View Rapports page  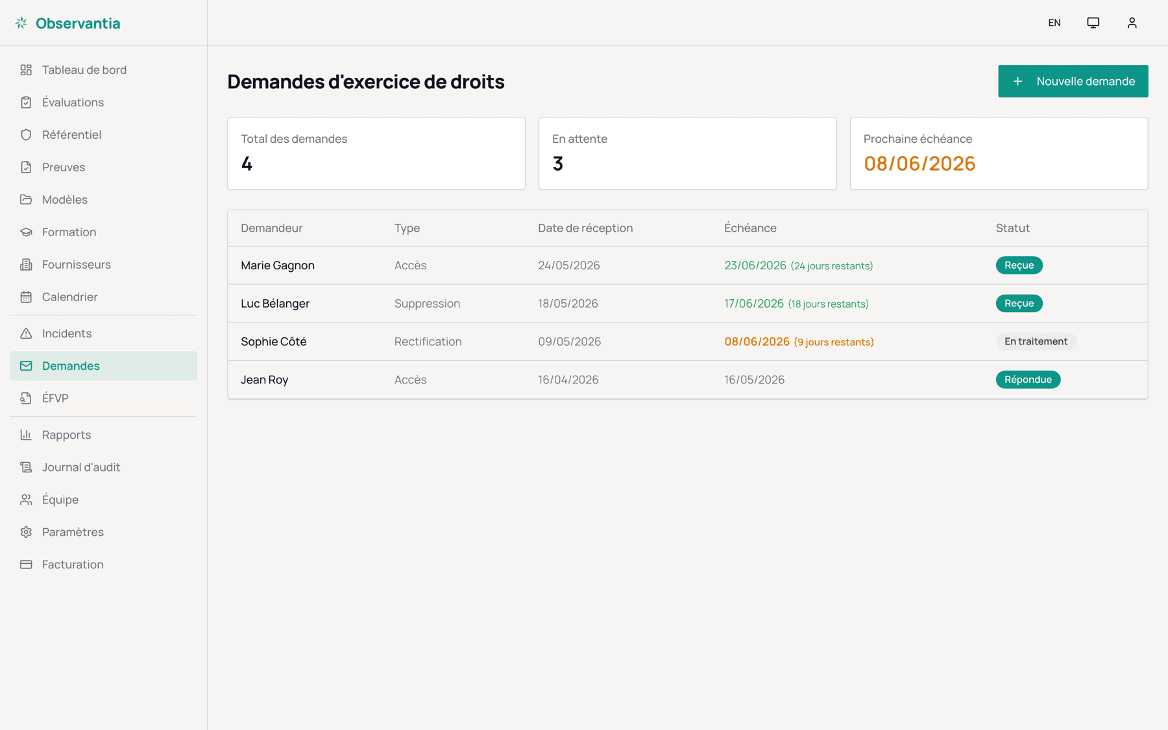(x=104, y=435)
